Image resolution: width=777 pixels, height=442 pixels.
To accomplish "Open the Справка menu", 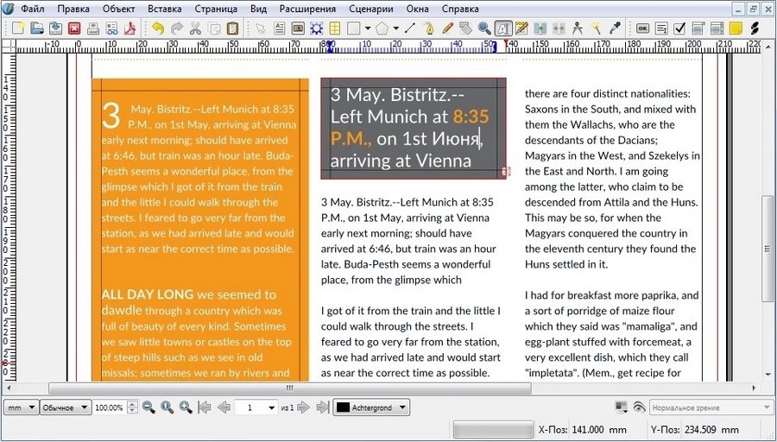I will [460, 9].
